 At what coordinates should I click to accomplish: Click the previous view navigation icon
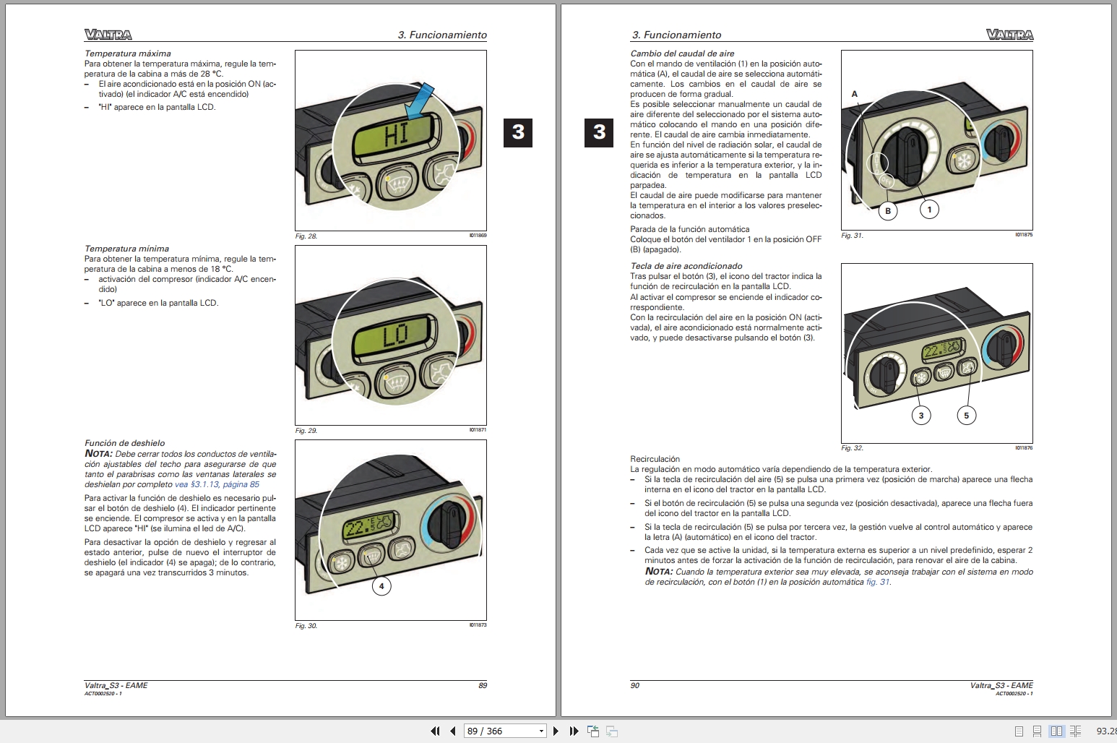593,731
